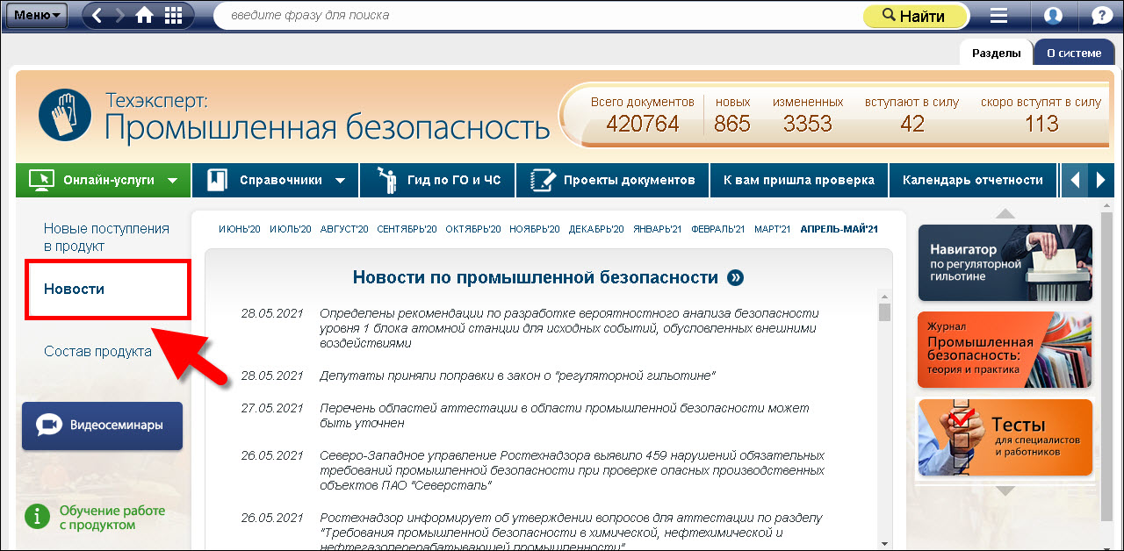Go back using the left arrow icon

[x=97, y=16]
